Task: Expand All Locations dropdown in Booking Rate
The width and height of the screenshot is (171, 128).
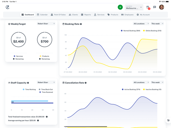Action: (x=141, y=23)
